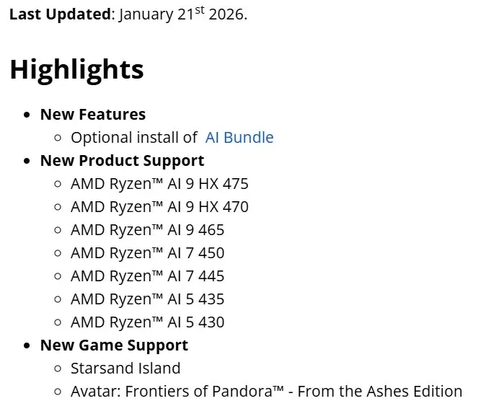
Task: Click the AMD Ryzen AI 9 465 item
Action: pos(147,230)
